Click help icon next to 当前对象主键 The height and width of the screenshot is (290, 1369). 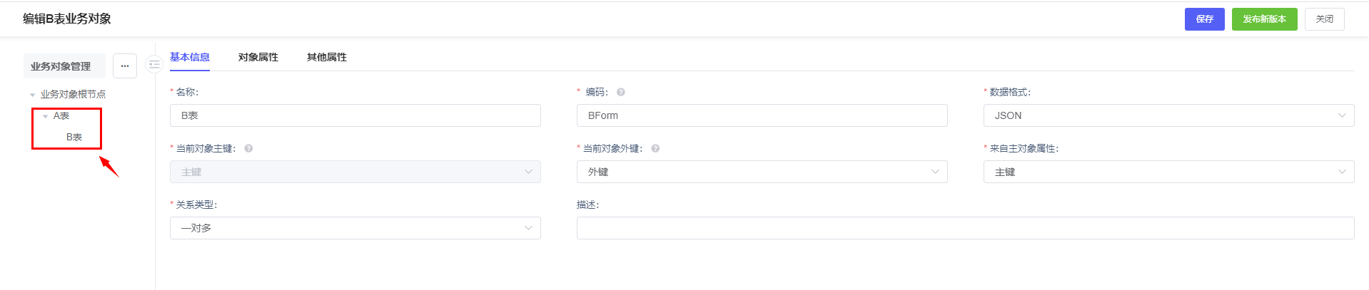click(248, 148)
